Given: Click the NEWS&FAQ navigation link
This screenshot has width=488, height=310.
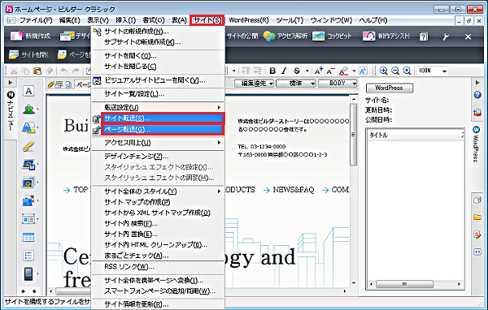Looking at the screenshot, I should coord(293,190).
